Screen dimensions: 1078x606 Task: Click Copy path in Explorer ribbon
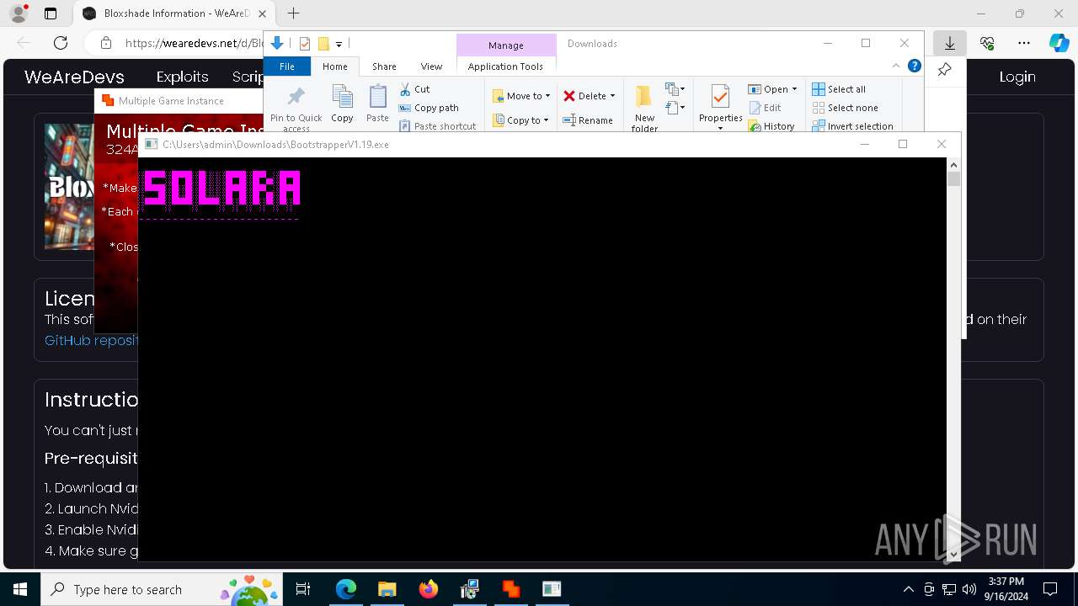429,108
